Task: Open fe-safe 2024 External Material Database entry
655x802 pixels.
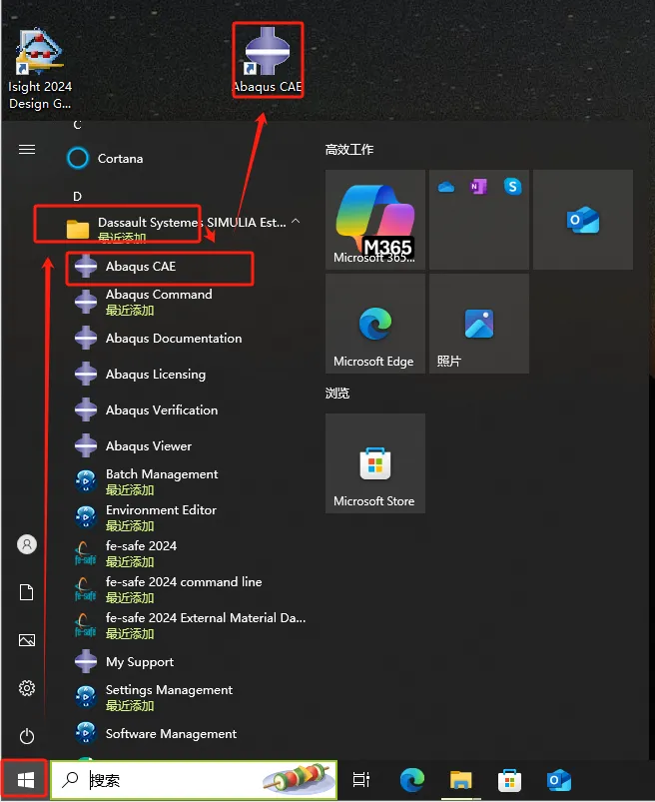Action: point(187,625)
